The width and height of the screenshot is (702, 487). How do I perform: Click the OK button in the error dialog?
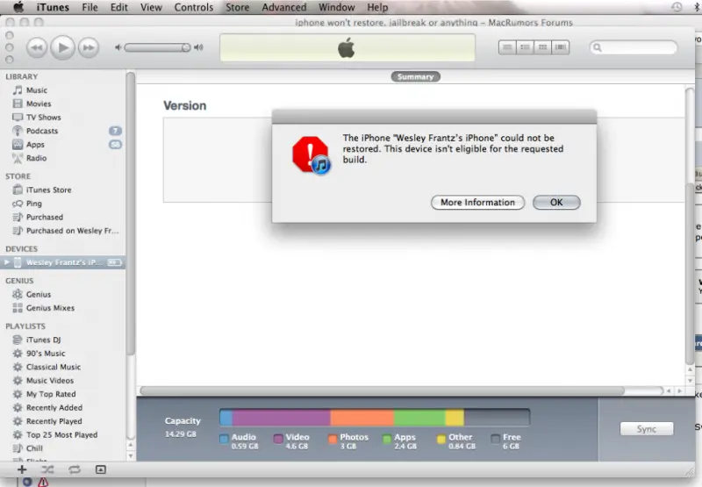[556, 203]
